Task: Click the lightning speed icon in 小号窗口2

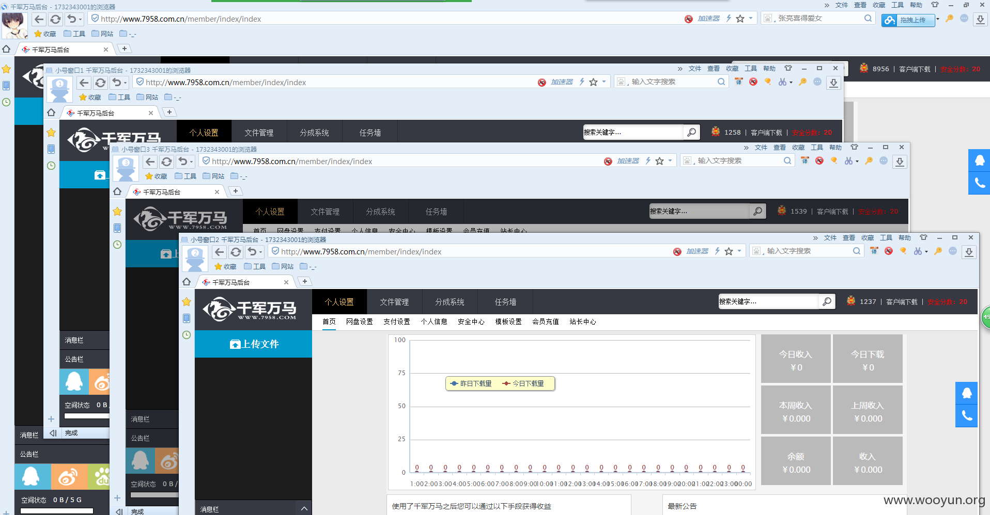Action: [x=717, y=251]
